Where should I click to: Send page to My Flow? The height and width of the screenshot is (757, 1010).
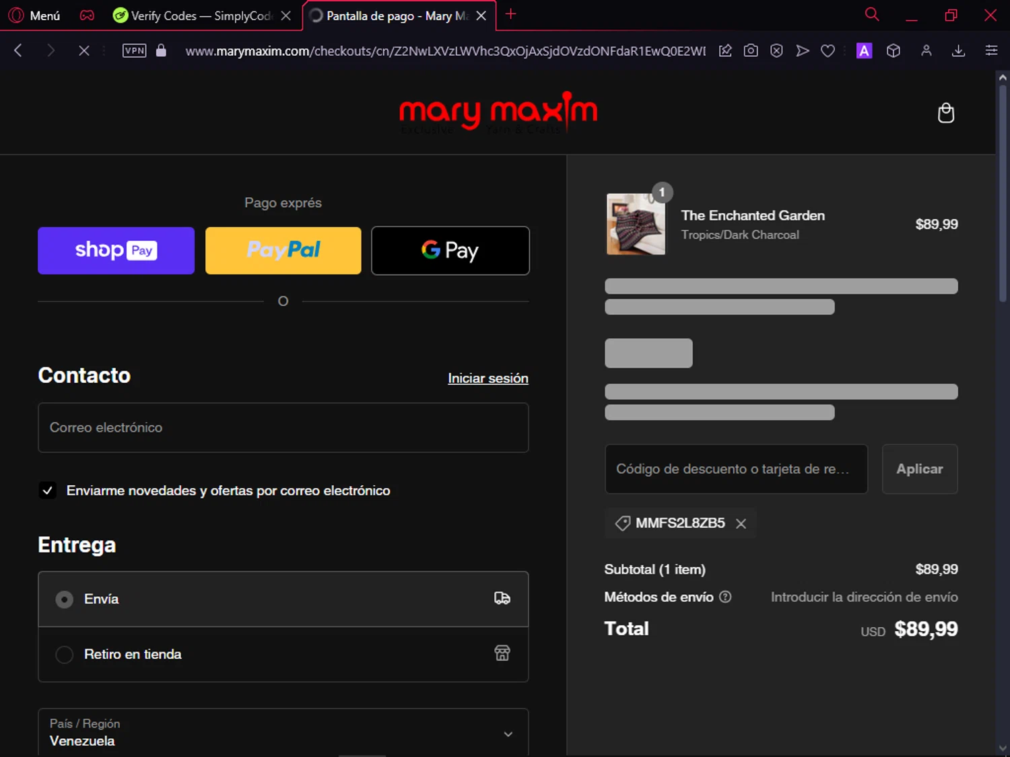802,50
